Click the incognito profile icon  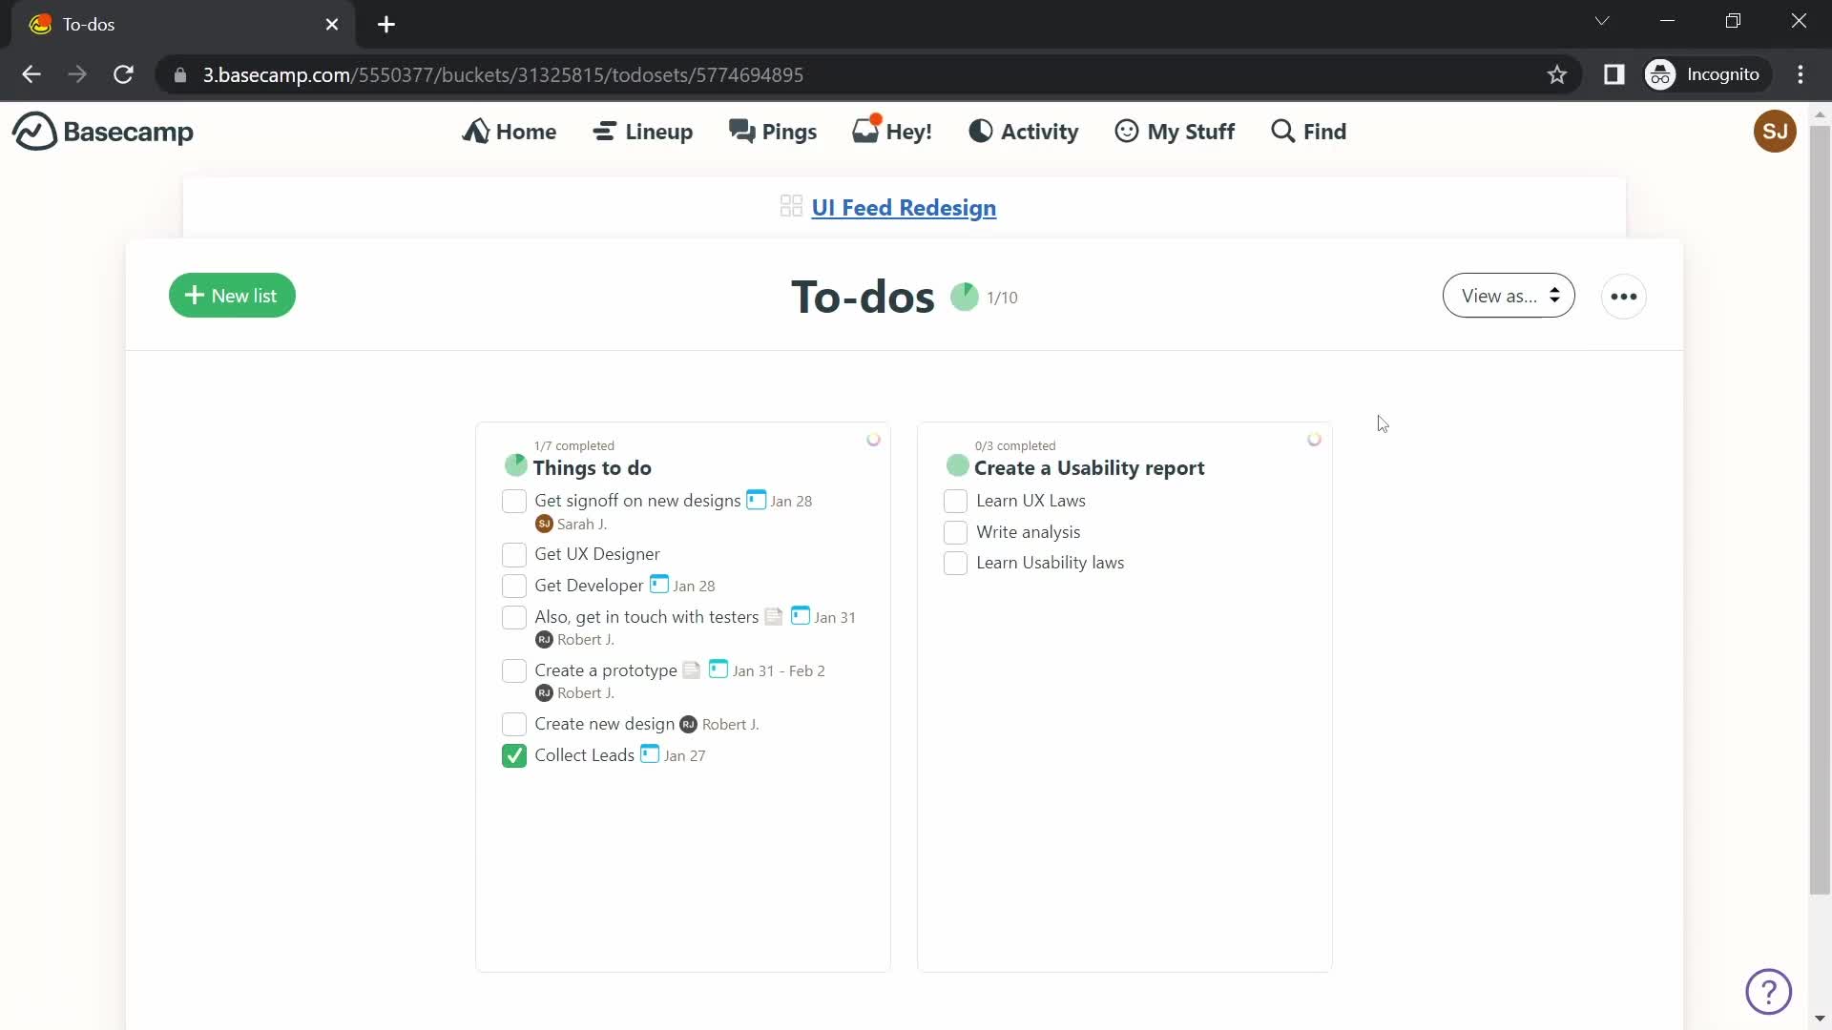click(x=1661, y=74)
